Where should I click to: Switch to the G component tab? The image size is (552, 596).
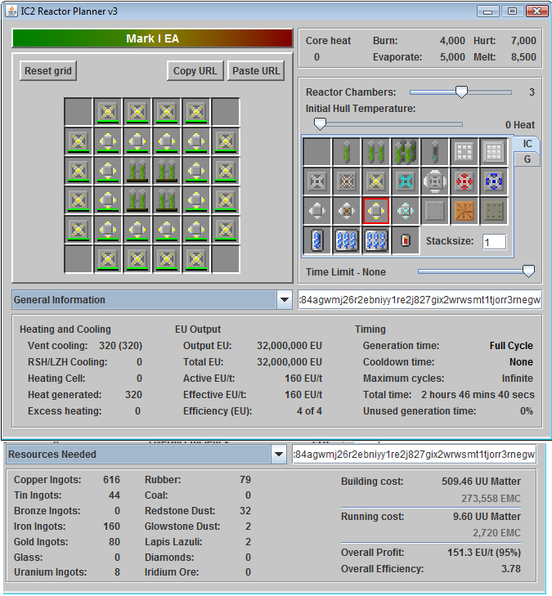tap(527, 159)
